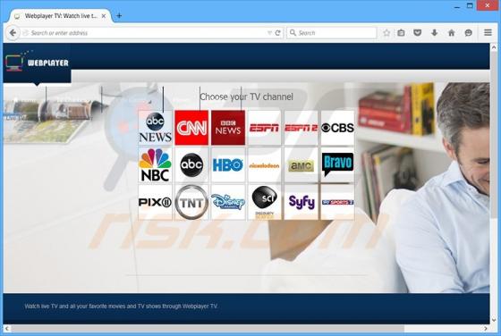501x336 pixels.
Task: Click the browser Search field
Action: click(x=332, y=33)
